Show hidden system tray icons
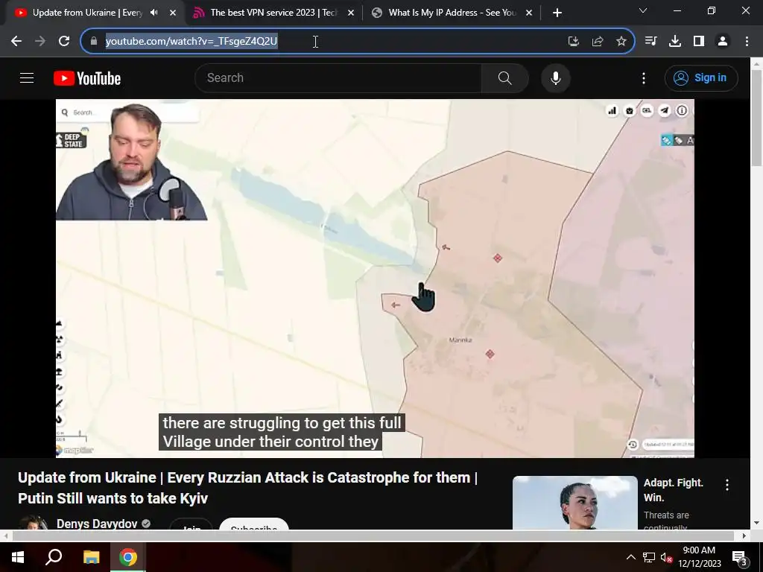 click(630, 557)
